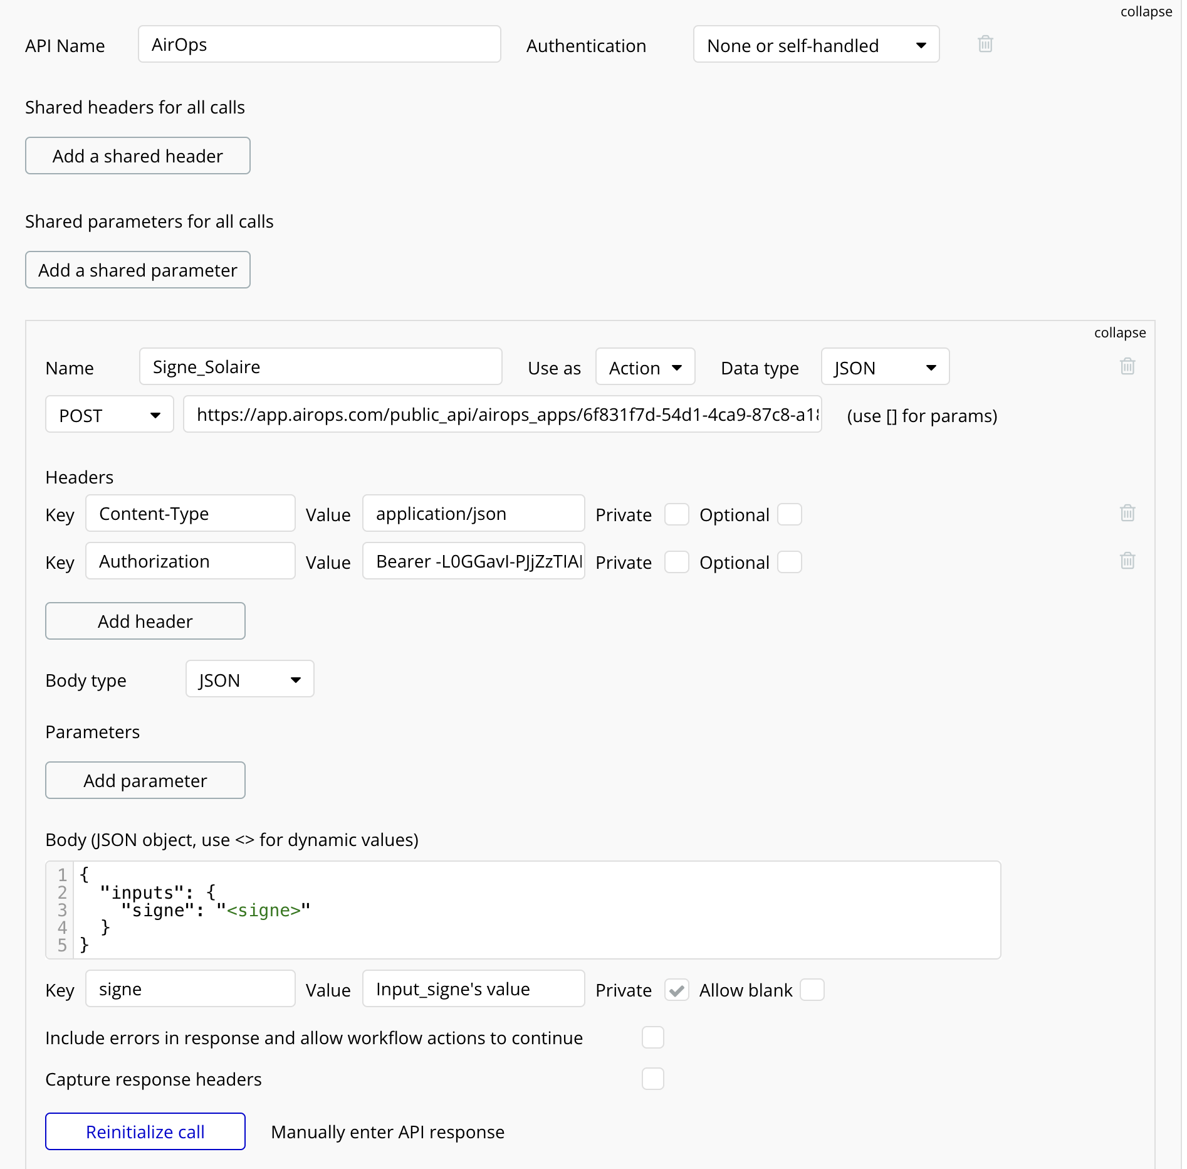Open the Authentication dropdown
Screen dimensions: 1187x1169
pos(816,45)
